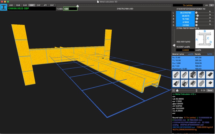Image resolution: width=215 pixels, height=134 pixels.
Task: Choose the square tube profile
Action: (x=193, y=75)
